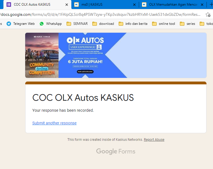Viewport: 213px width, 169px height.
Task: Click the Kaskus favicon on OLX Memudahkan tab
Action: click(144, 5)
